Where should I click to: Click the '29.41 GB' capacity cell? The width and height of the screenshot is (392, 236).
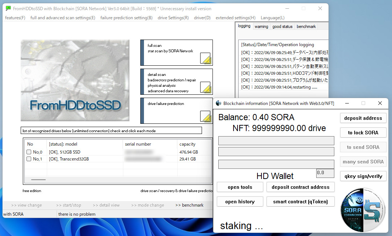point(187,159)
